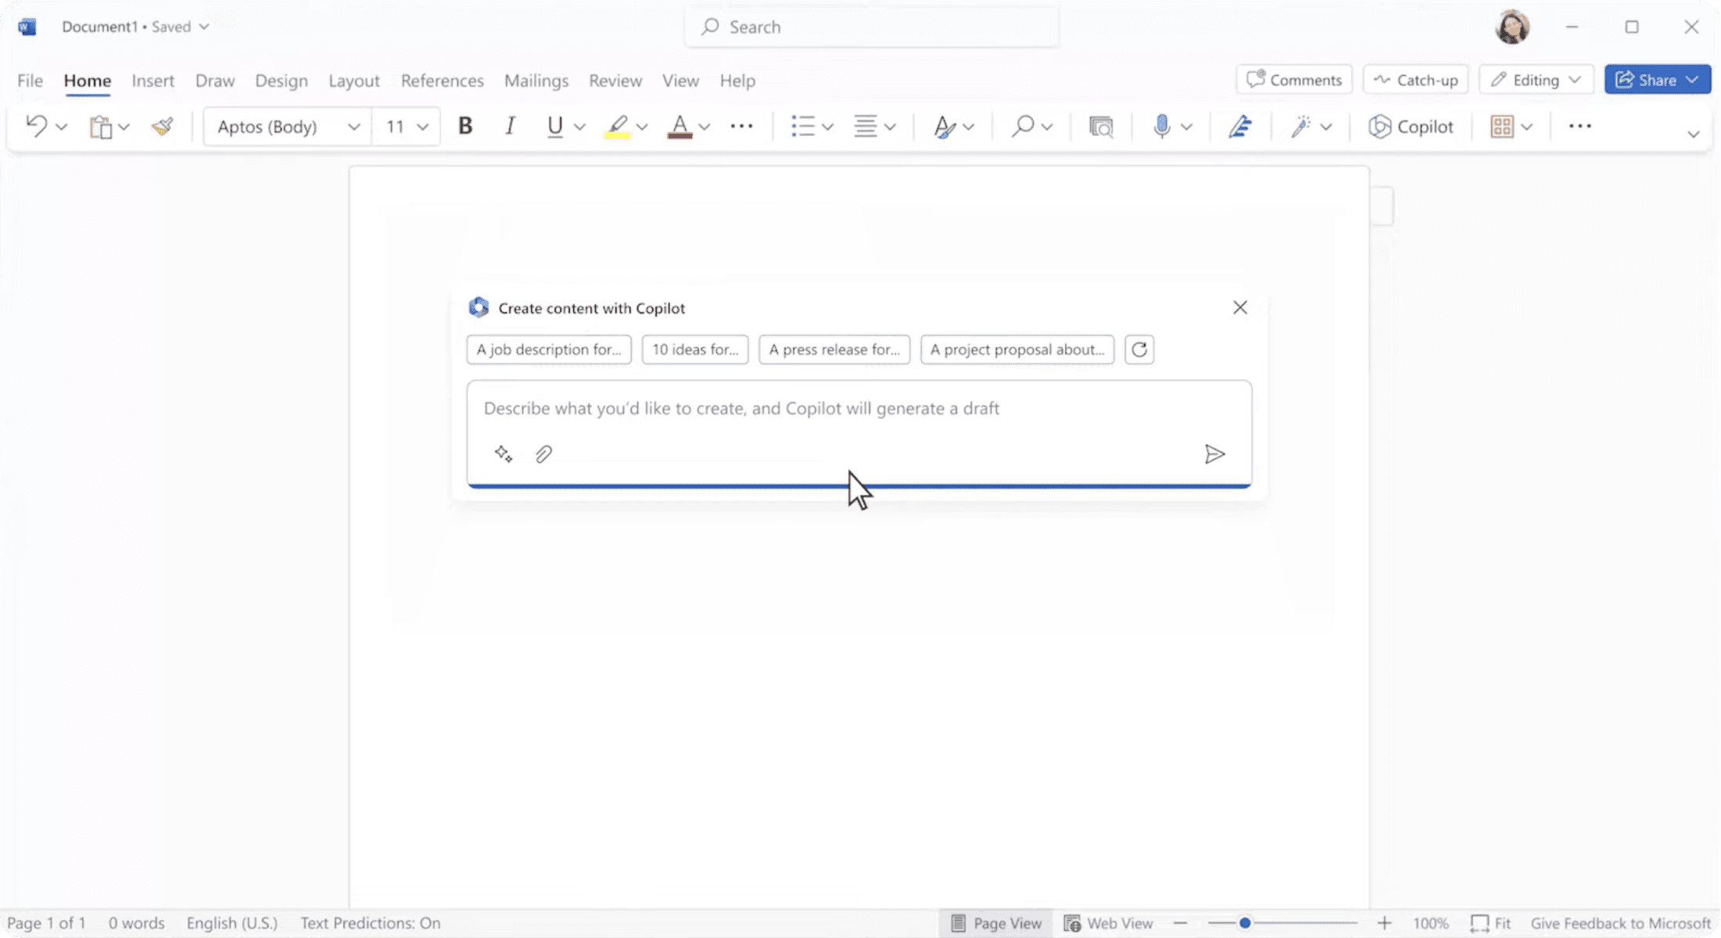This screenshot has height=938, width=1721.
Task: Expand the font color options
Action: click(x=705, y=126)
